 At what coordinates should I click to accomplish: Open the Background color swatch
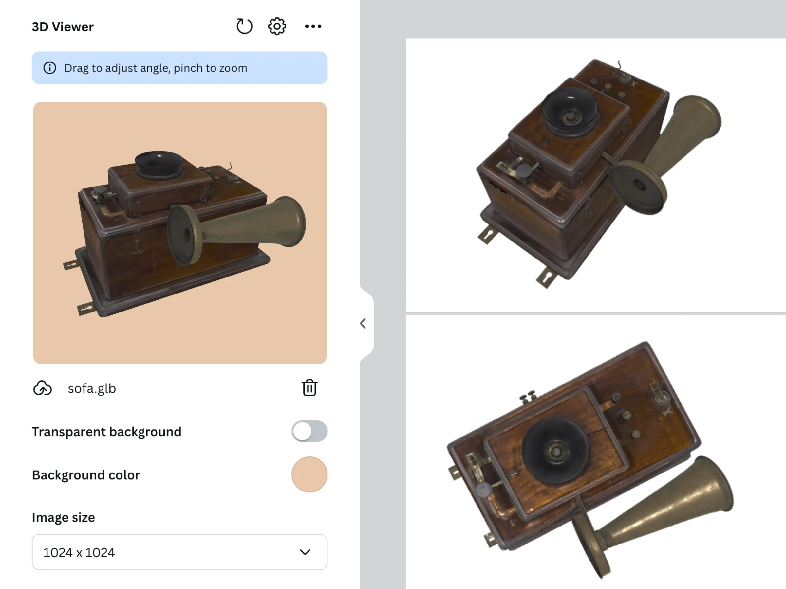coord(309,474)
